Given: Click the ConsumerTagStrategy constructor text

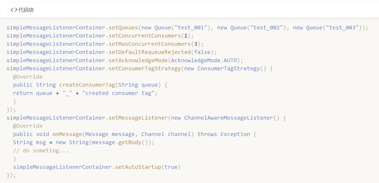Looking at the screenshot, I should [x=228, y=68].
